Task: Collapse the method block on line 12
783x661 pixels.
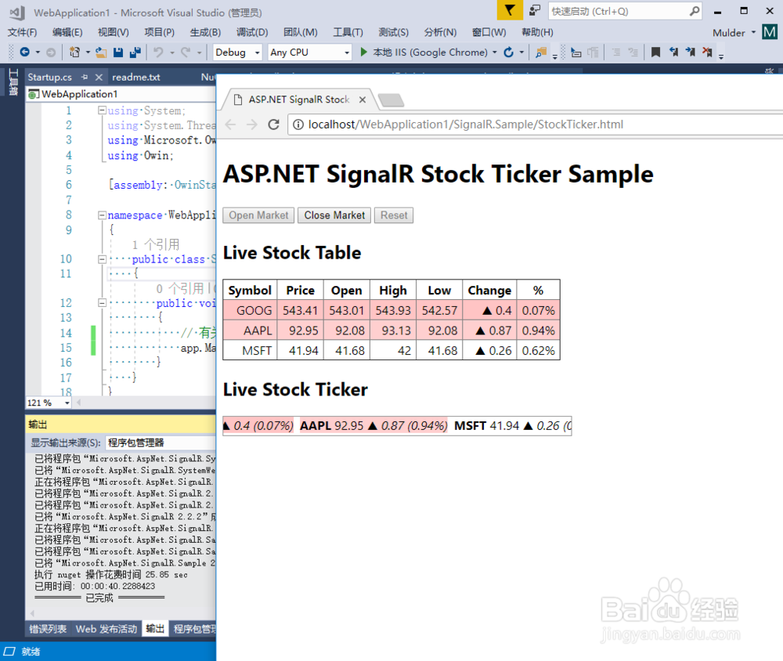Action: [102, 303]
